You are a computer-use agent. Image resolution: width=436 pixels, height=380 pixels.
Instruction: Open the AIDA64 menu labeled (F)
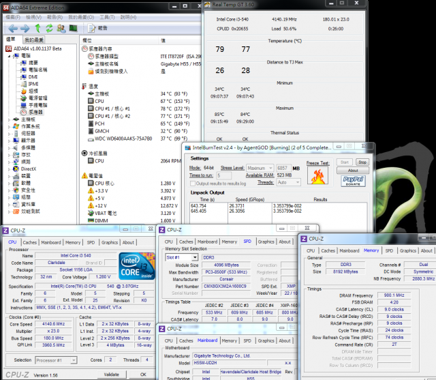(x=13, y=17)
